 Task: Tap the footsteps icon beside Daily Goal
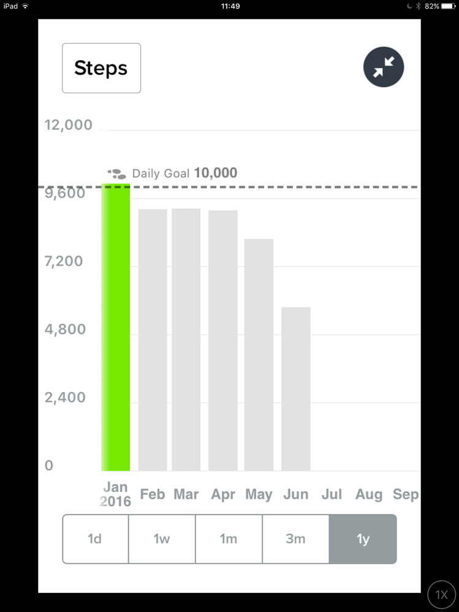(116, 174)
